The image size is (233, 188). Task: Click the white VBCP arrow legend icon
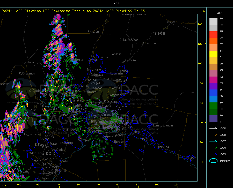[x=213, y=128]
